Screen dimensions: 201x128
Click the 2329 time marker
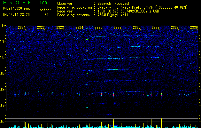pos(175,28)
